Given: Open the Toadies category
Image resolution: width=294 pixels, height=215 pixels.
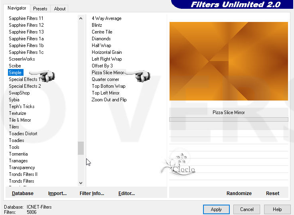Looking at the screenshot, I should [16, 140].
